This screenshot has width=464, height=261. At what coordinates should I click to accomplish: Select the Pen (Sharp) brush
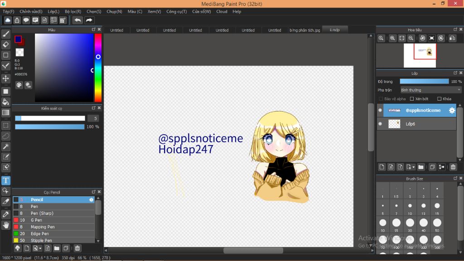click(x=53, y=213)
